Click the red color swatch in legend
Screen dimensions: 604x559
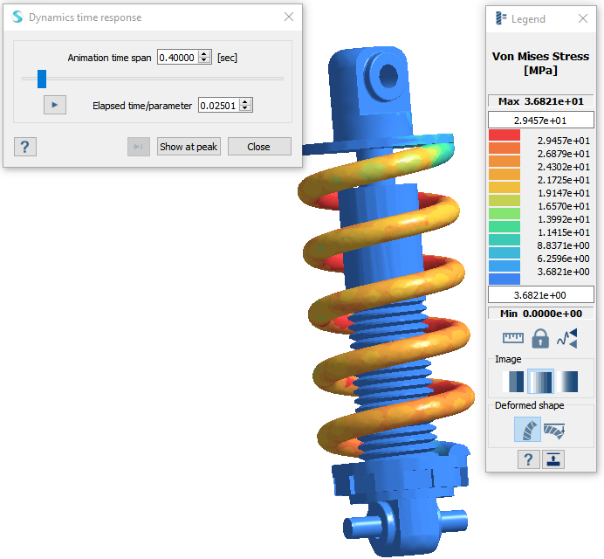tap(504, 135)
